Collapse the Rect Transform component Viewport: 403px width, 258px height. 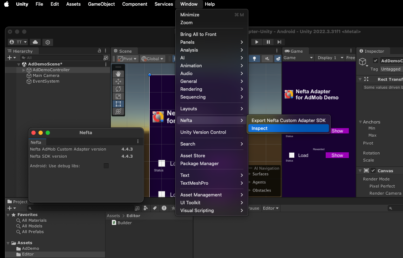point(360,79)
